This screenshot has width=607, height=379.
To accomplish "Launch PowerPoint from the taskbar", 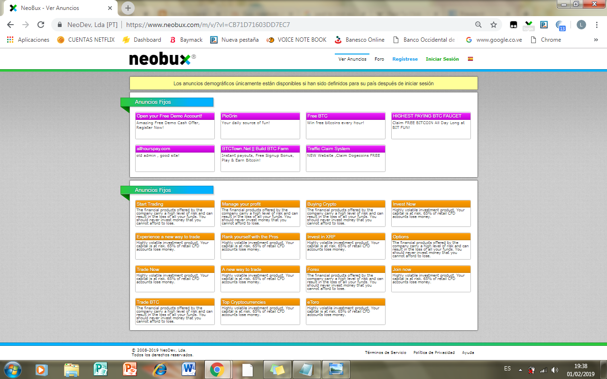I will [129, 369].
